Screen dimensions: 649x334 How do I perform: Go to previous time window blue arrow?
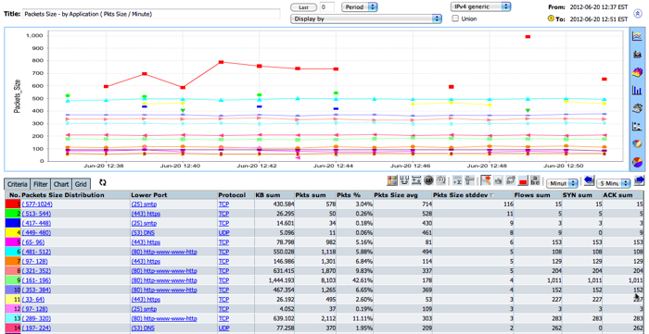590,180
